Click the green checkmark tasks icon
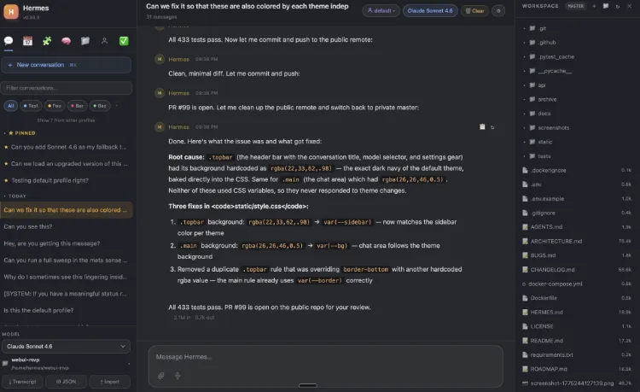The height and width of the screenshot is (392, 640). tap(124, 40)
